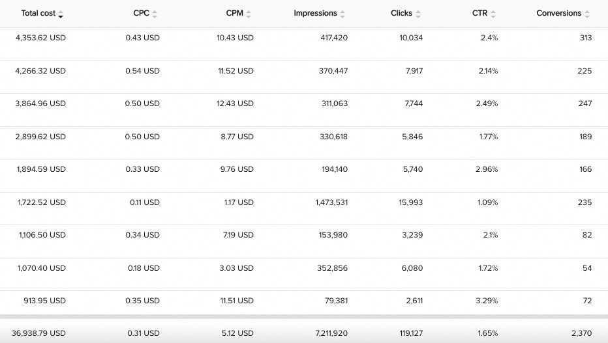
Task: Select the 2,899.62 USD total cost cell
Action: pyautogui.click(x=40, y=137)
